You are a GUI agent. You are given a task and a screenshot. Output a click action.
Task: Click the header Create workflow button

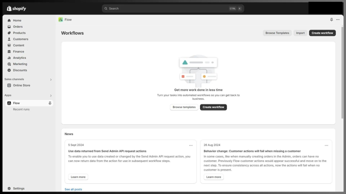click(x=322, y=33)
